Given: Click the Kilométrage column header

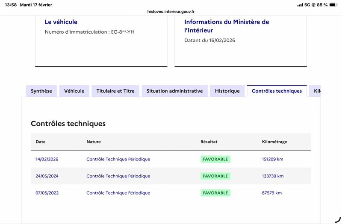Looking at the screenshot, I should tap(274, 142).
